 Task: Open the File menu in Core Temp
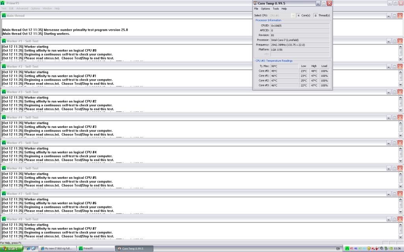coord(256,9)
